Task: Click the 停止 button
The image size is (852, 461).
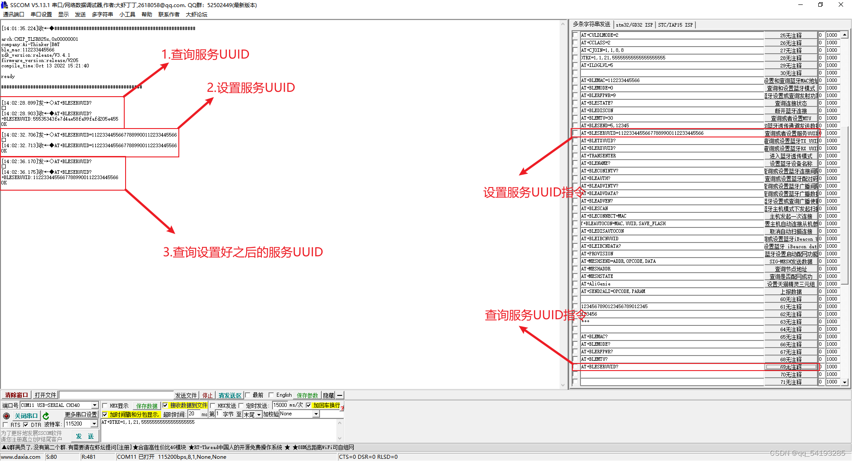Action: (207, 395)
